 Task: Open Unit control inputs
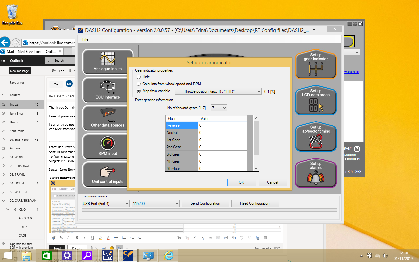[x=108, y=175]
